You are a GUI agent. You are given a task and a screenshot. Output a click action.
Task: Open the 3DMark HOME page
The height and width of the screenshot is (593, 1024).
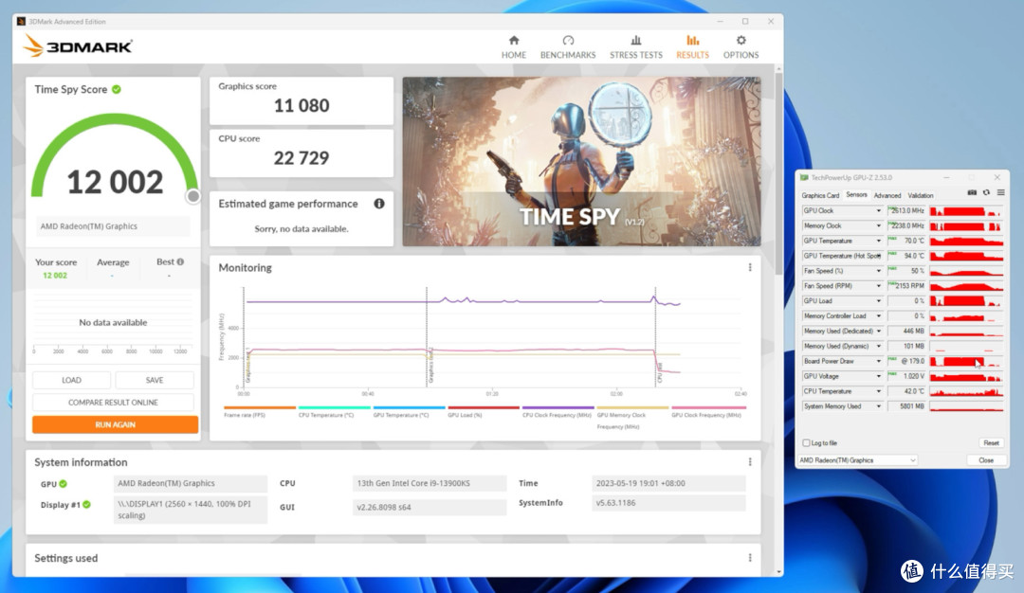(x=513, y=47)
